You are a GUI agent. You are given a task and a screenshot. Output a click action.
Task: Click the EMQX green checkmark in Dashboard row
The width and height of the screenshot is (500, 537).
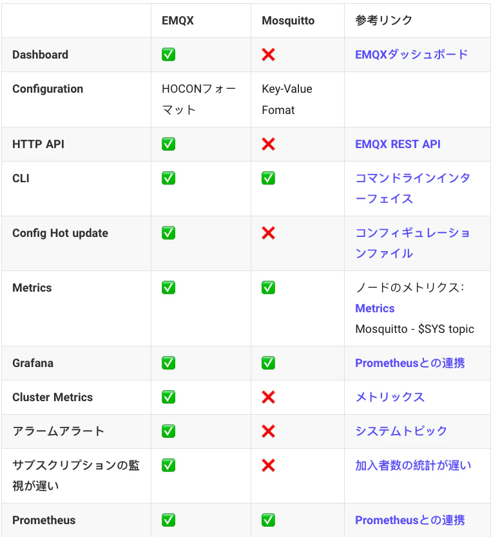(x=168, y=55)
